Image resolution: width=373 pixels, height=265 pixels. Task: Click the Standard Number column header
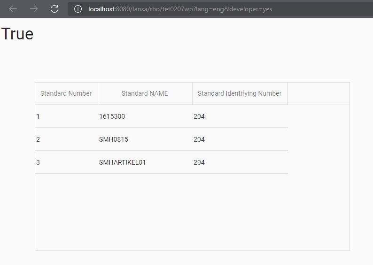click(66, 93)
